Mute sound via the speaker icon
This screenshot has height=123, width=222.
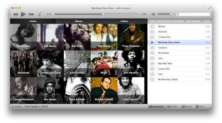coord(153,14)
